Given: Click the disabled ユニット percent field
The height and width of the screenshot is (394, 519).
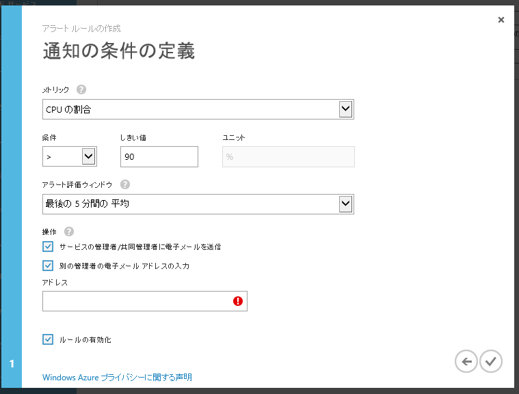Looking at the screenshot, I should (288, 157).
